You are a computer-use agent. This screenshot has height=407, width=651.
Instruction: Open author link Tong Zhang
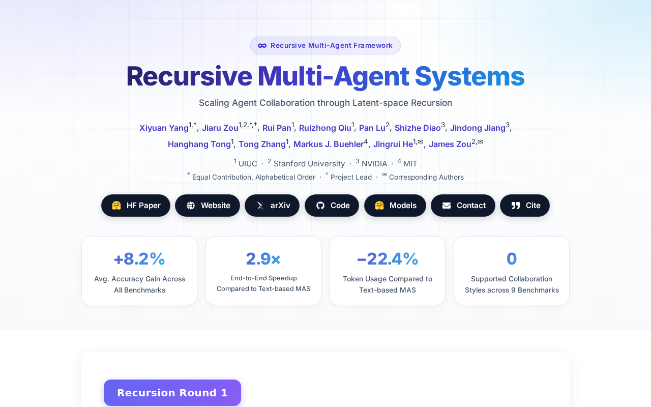(262, 144)
